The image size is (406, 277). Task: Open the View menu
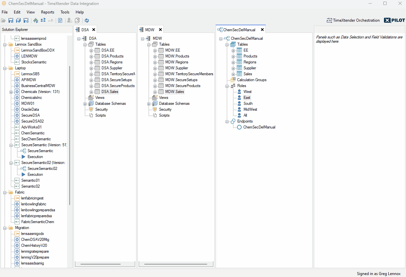(x=31, y=12)
